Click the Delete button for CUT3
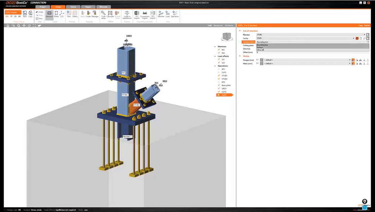The image size is (375, 212). click(367, 25)
